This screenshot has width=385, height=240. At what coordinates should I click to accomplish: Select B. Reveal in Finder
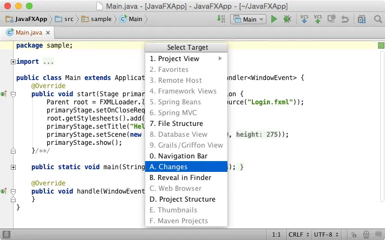tap(186, 177)
